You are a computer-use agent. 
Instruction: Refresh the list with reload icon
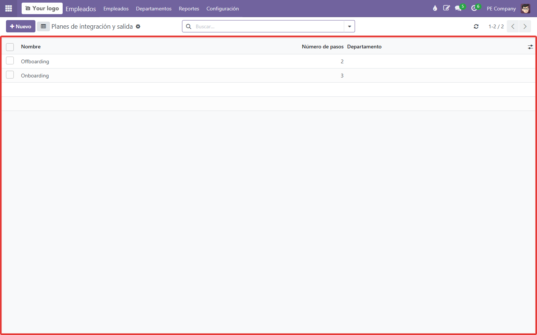(476, 26)
